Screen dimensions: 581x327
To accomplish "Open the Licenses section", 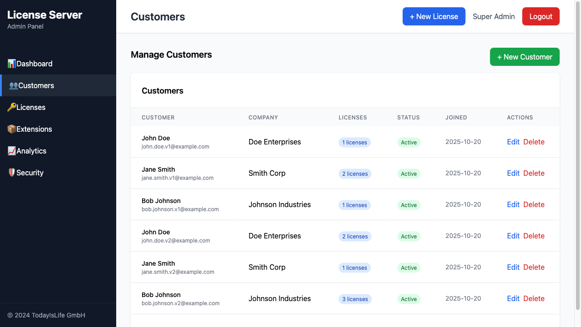I will (30, 107).
